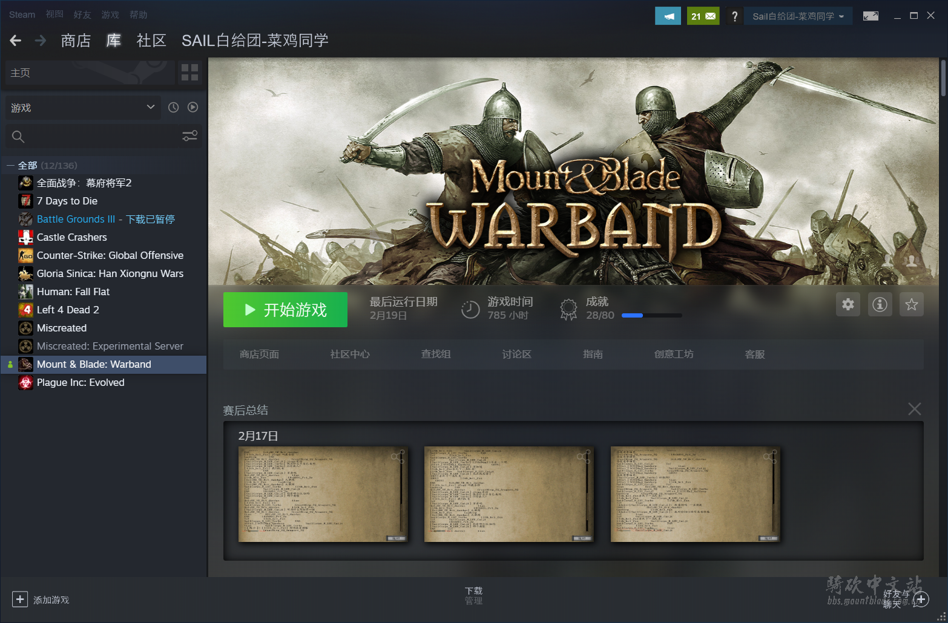Click the question mark help icon
948x623 pixels.
pos(734,16)
